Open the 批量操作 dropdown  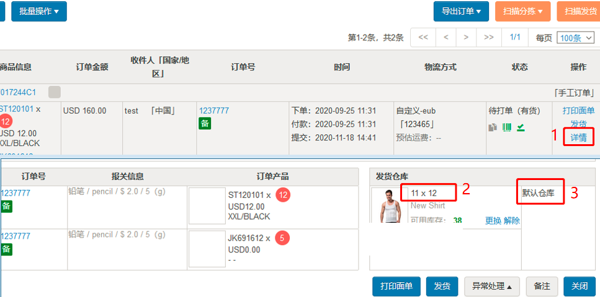click(x=39, y=11)
